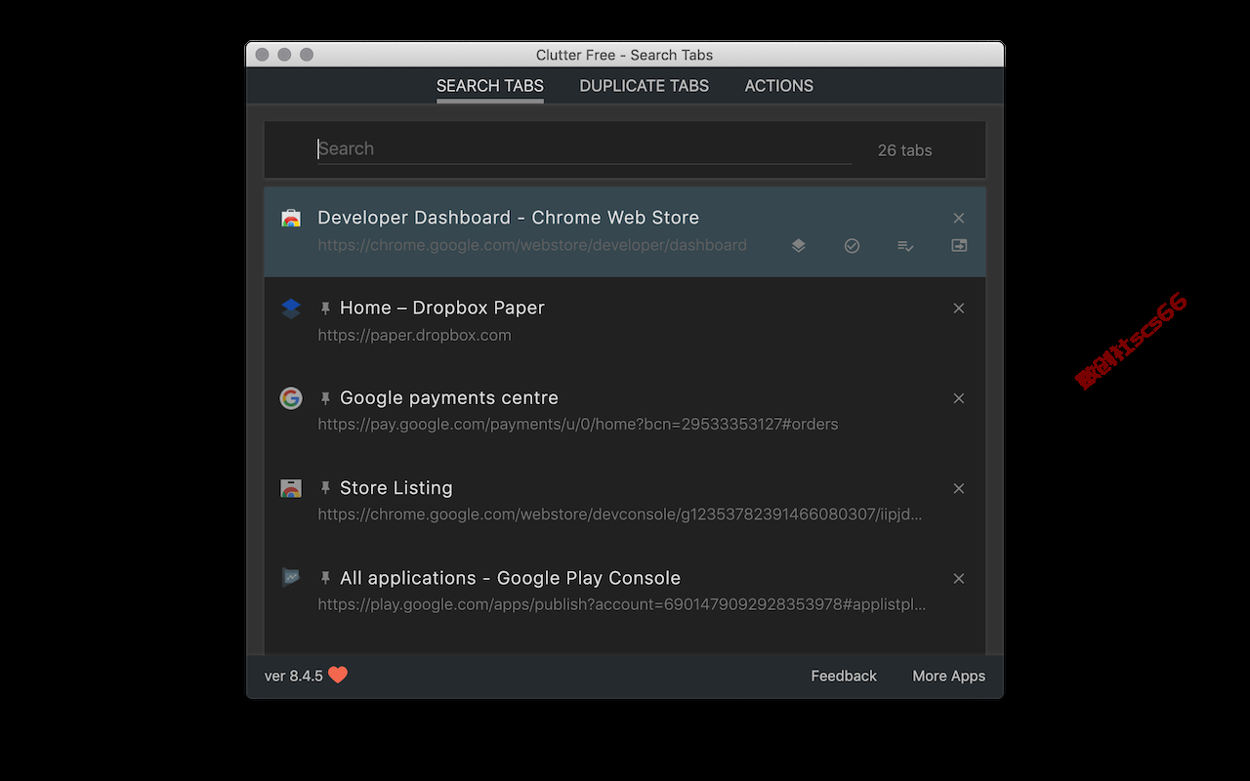Image resolution: width=1250 pixels, height=781 pixels.
Task: Close the Store Listing tab entry
Action: coord(959,488)
